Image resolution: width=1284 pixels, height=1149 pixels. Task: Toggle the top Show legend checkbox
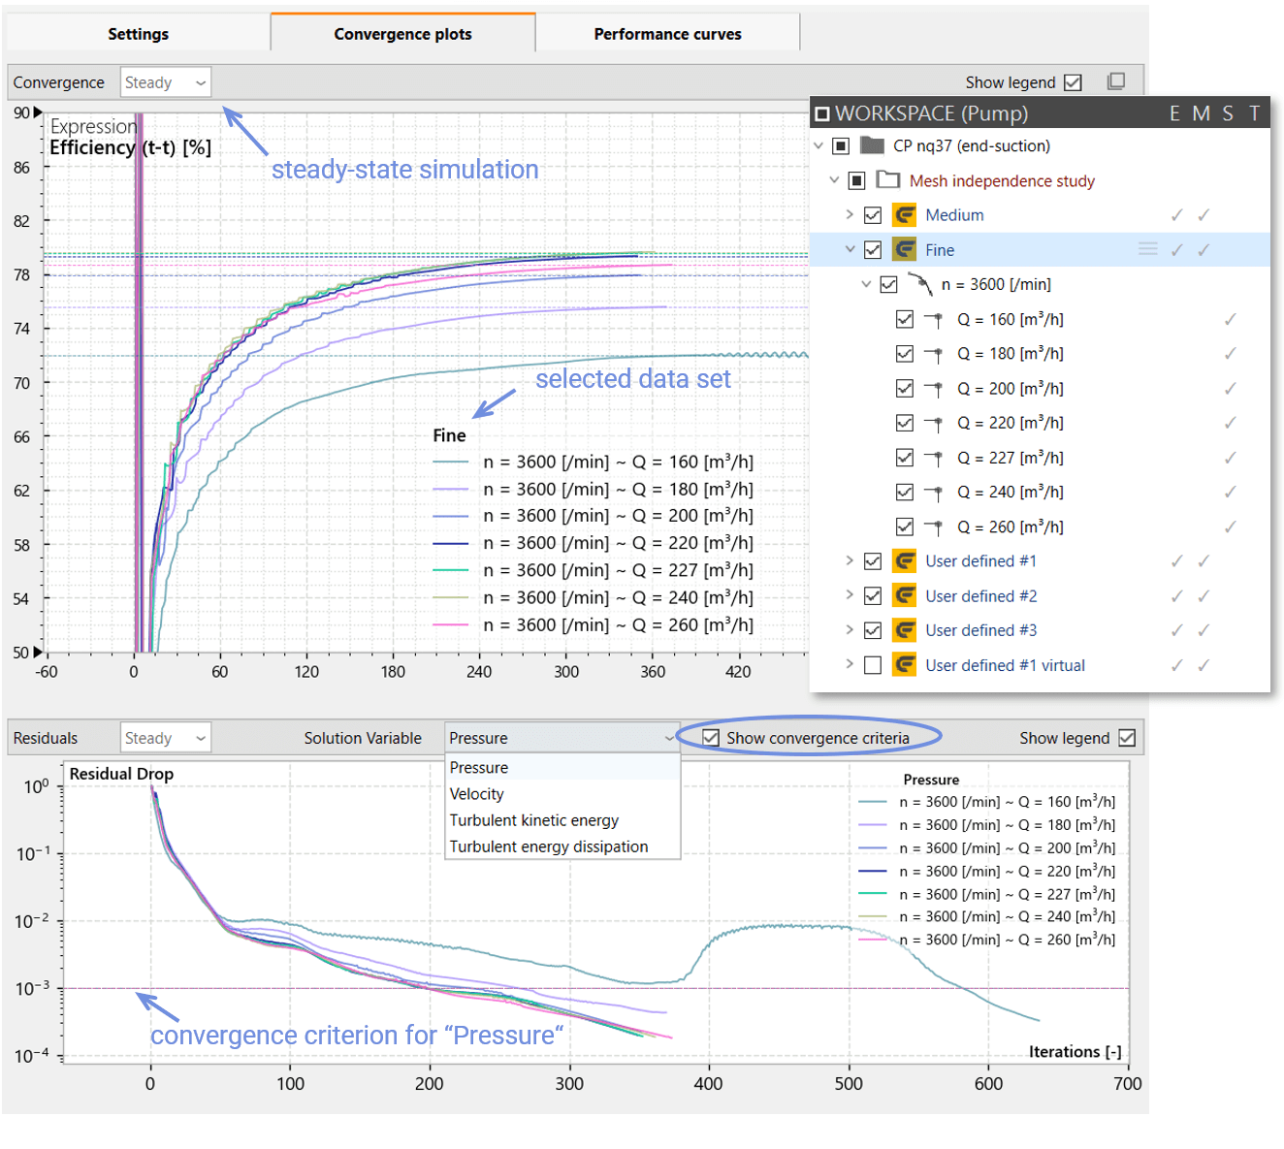click(1073, 82)
